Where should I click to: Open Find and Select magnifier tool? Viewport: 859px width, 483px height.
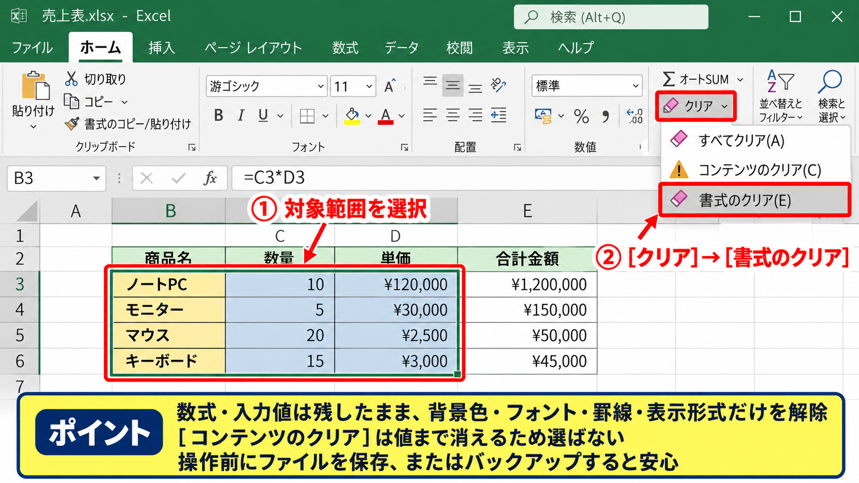[x=831, y=96]
